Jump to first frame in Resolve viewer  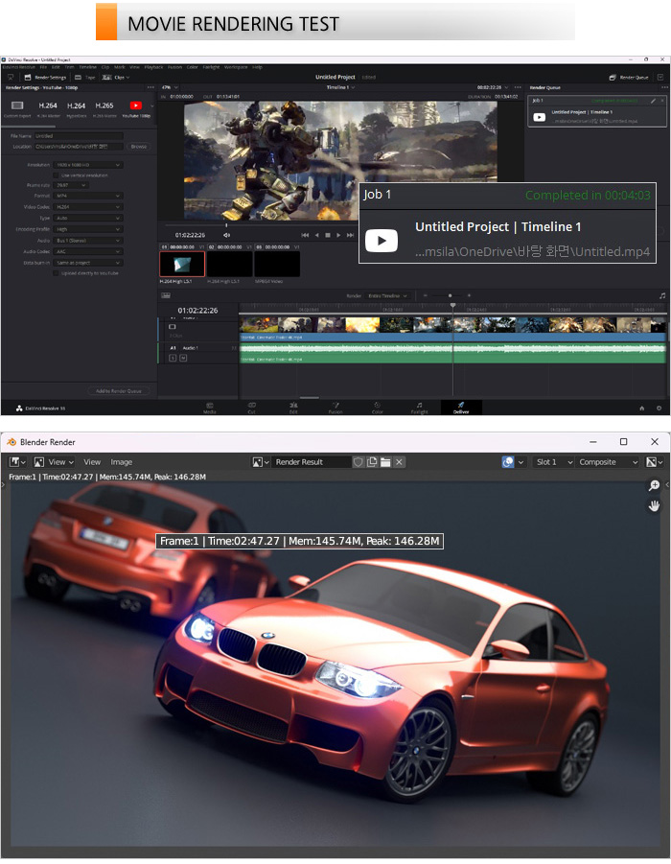pos(305,235)
